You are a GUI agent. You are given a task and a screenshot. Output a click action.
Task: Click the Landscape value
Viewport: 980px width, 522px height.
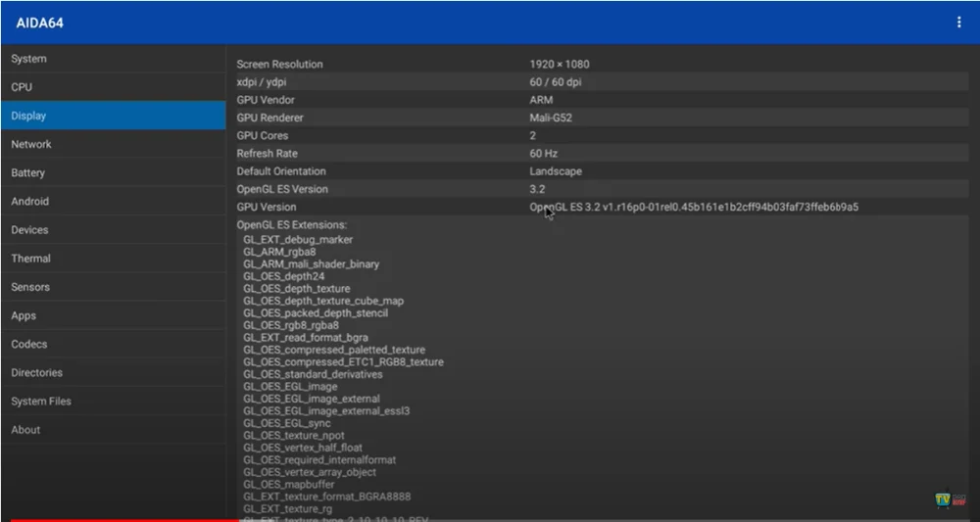coord(556,171)
